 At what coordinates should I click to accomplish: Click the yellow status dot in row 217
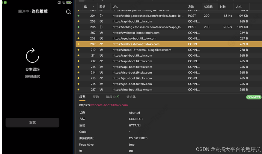pyautogui.click(x=78, y=90)
